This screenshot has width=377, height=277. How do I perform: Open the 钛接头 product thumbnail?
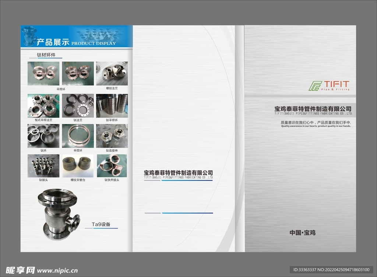[x=43, y=166]
